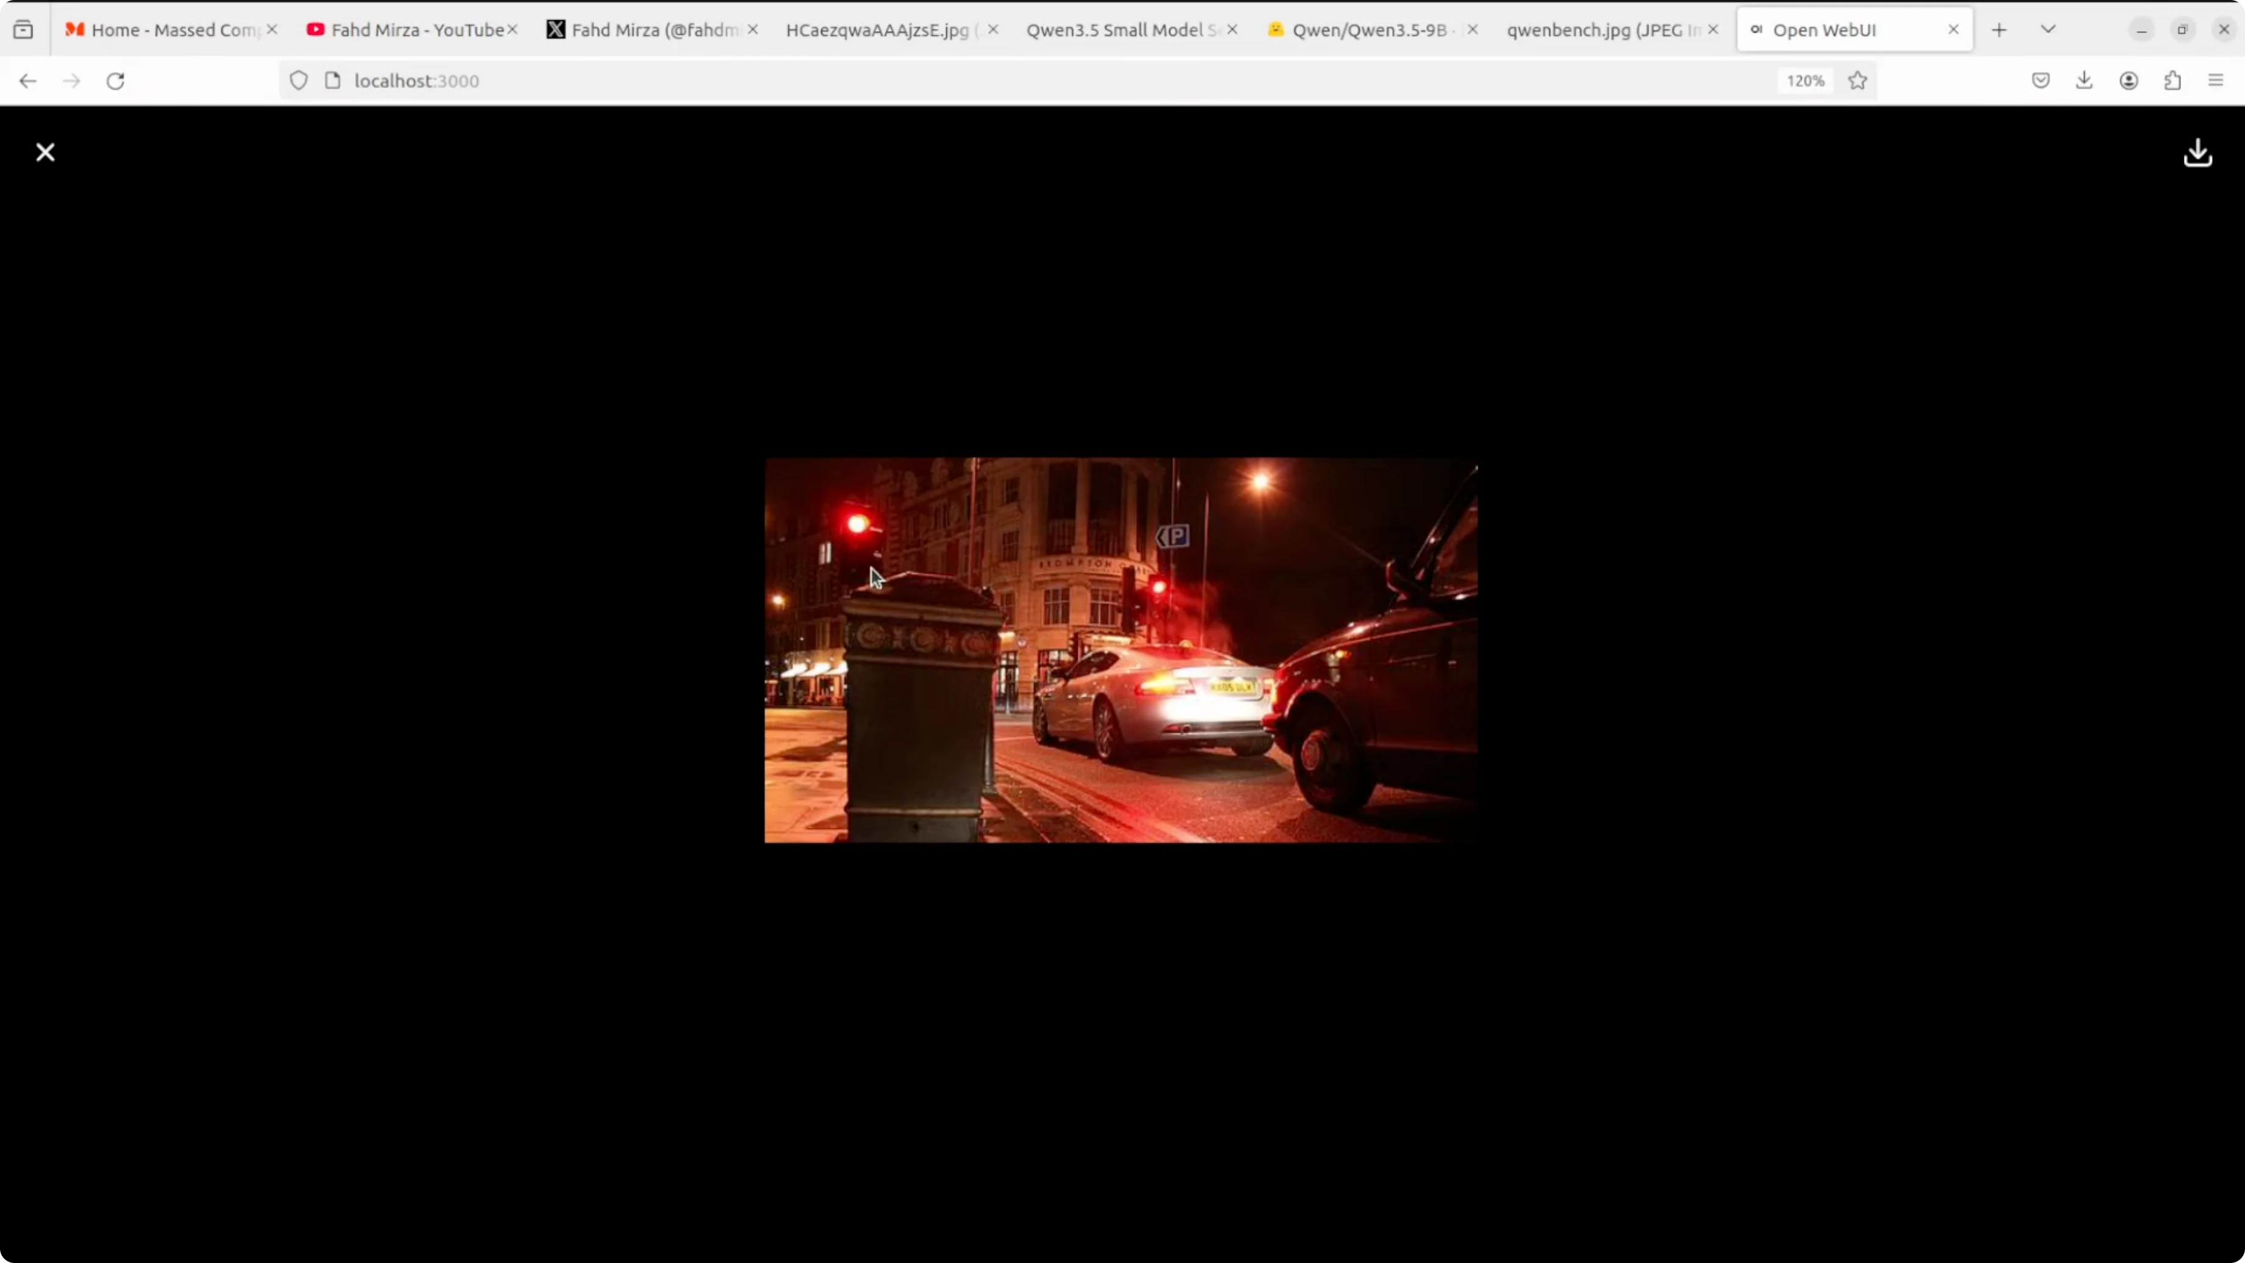The image size is (2245, 1263).
Task: Expand the list all tabs chevron
Action: tap(2048, 30)
